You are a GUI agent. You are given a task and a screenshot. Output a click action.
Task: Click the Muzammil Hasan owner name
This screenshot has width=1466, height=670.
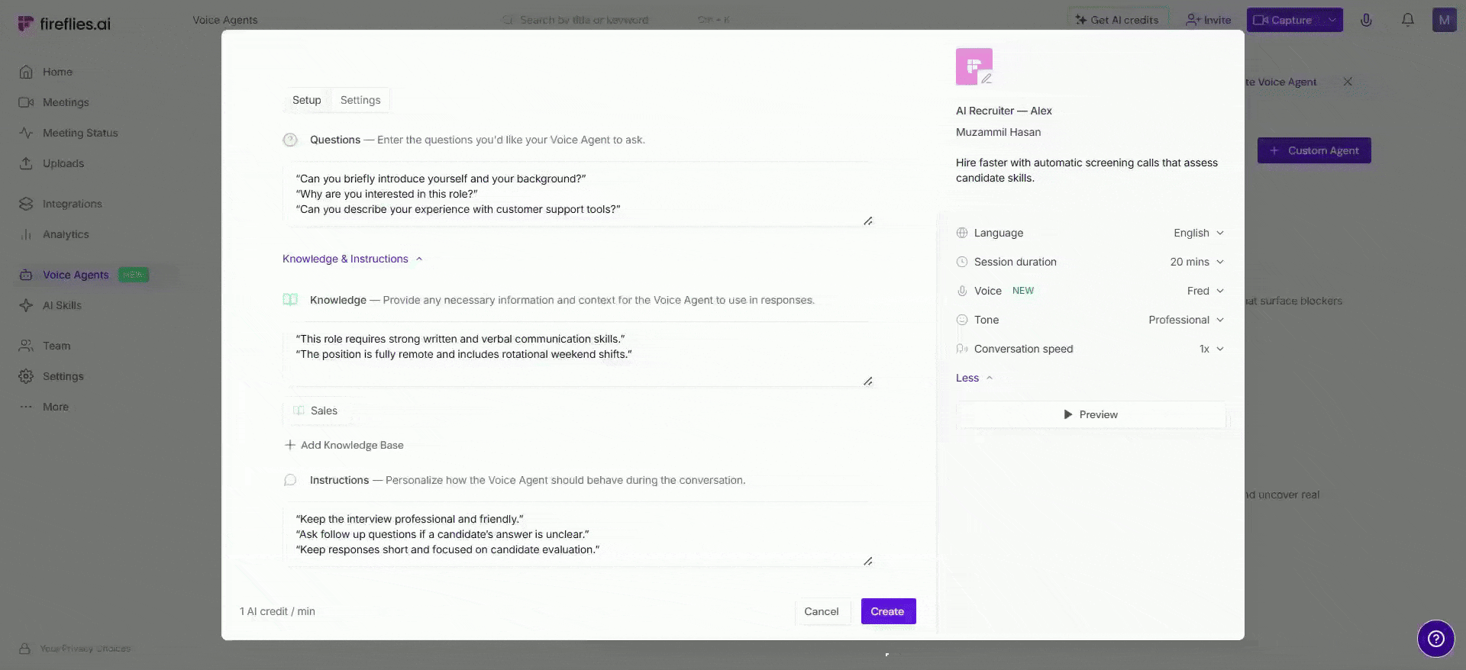[998, 132]
